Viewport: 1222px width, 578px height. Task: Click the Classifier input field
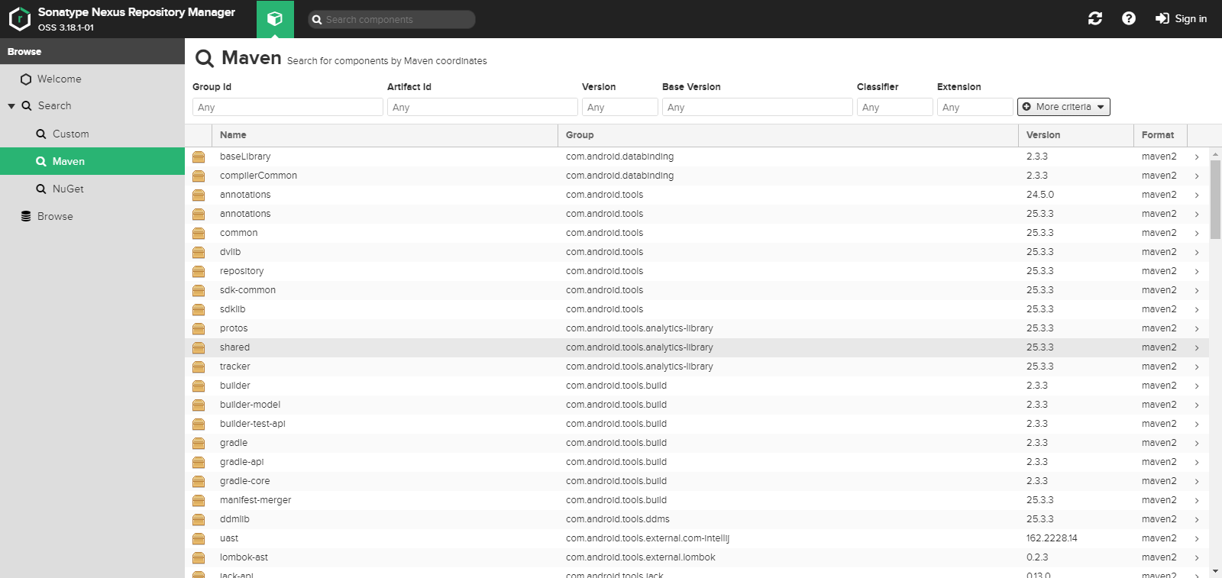(x=895, y=107)
